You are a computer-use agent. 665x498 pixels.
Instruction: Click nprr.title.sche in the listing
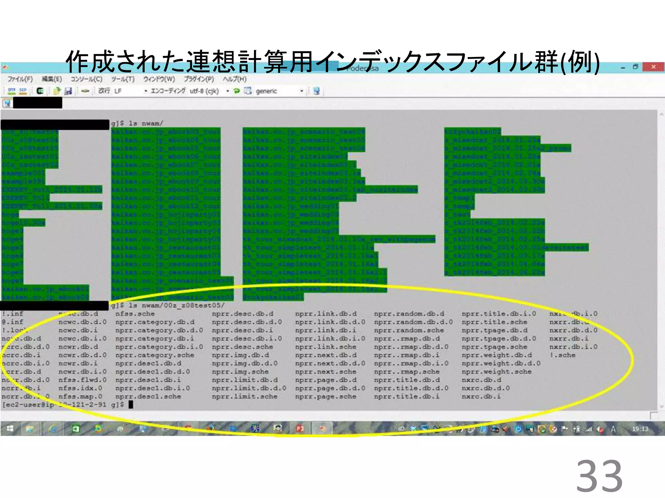494,322
